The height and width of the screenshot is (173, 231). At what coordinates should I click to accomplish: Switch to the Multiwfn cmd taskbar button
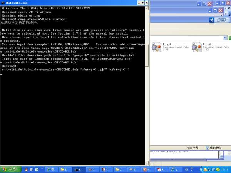point(79,170)
